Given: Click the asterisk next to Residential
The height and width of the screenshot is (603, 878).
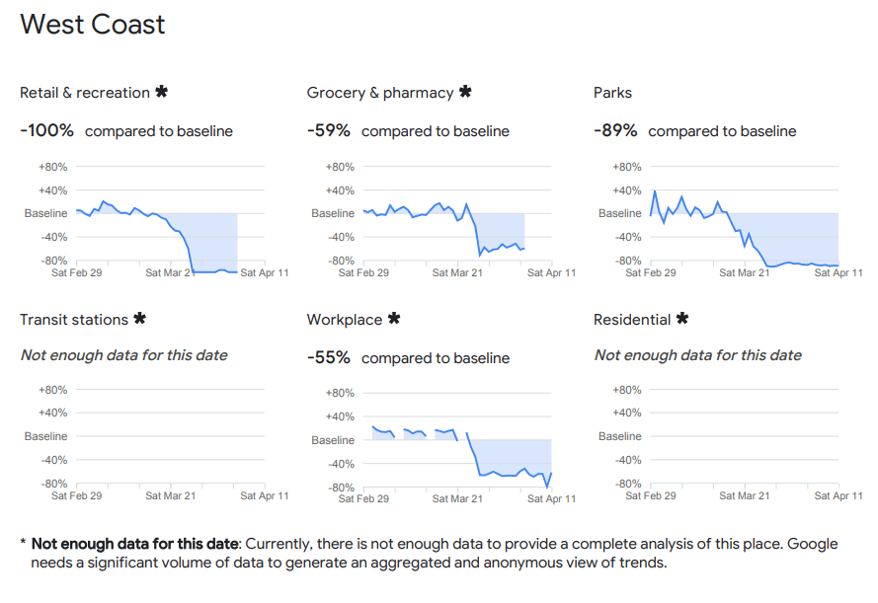Looking at the screenshot, I should (x=681, y=319).
